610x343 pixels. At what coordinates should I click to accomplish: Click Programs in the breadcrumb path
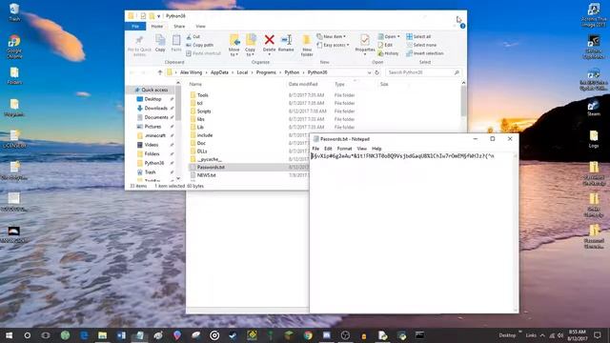pos(266,72)
